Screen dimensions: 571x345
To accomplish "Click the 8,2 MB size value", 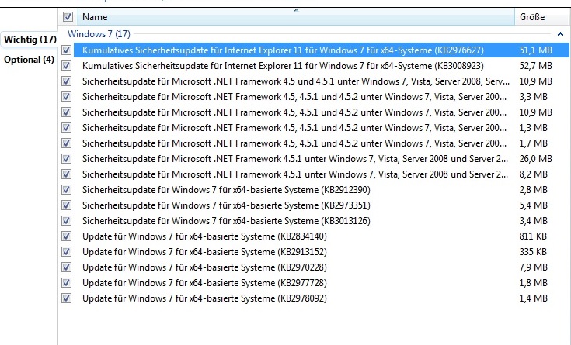I will click(533, 174).
